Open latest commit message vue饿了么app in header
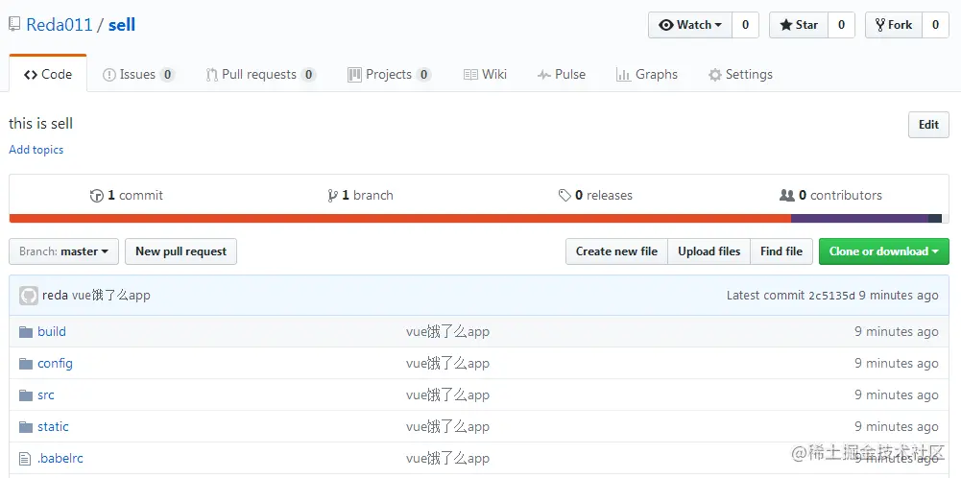 coord(111,296)
